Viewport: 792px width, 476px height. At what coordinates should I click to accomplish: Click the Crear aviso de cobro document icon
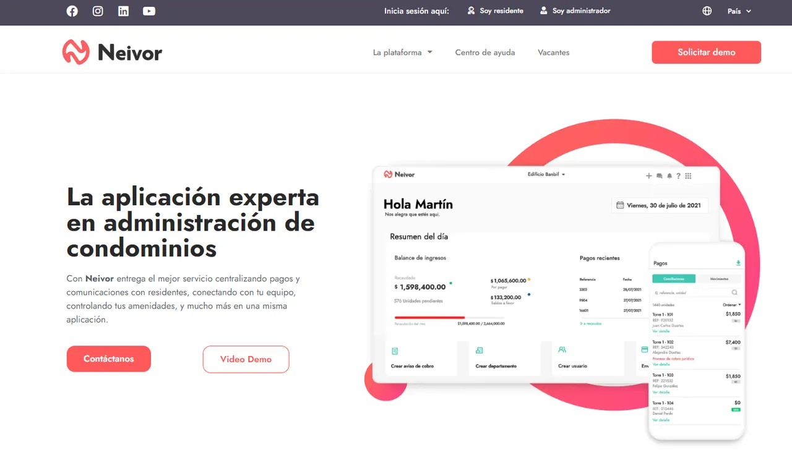pos(395,351)
